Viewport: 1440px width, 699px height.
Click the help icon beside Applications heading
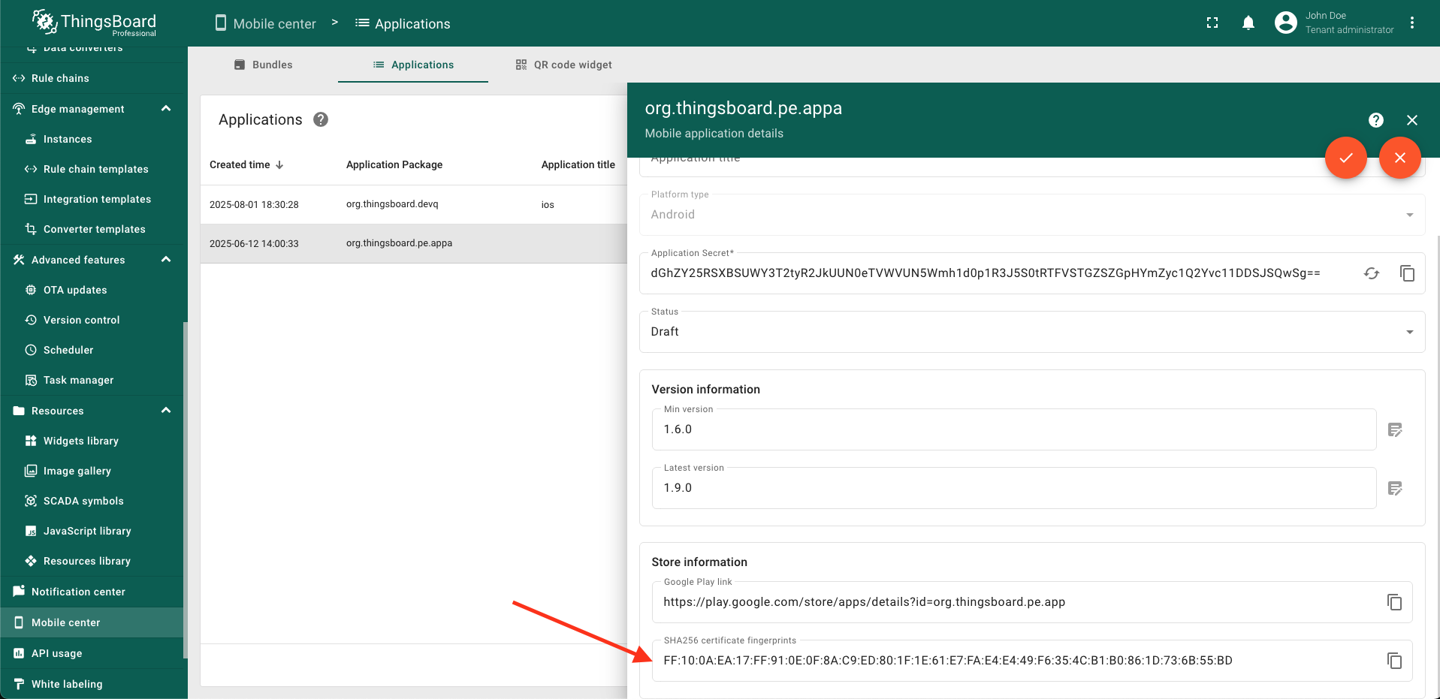321,119
